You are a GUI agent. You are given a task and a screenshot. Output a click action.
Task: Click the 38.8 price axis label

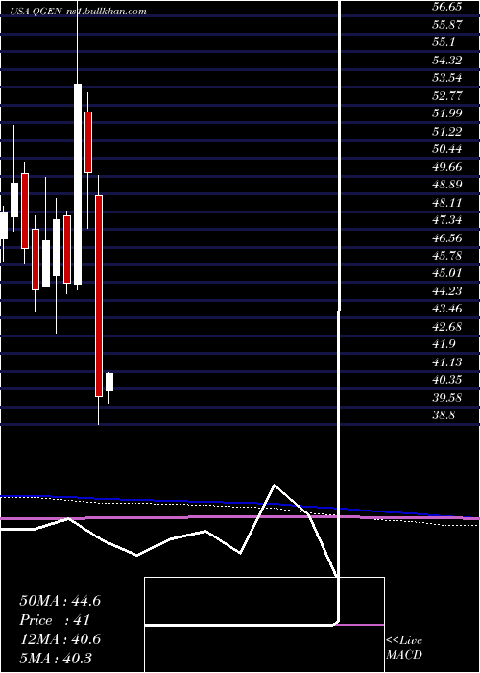click(x=444, y=415)
